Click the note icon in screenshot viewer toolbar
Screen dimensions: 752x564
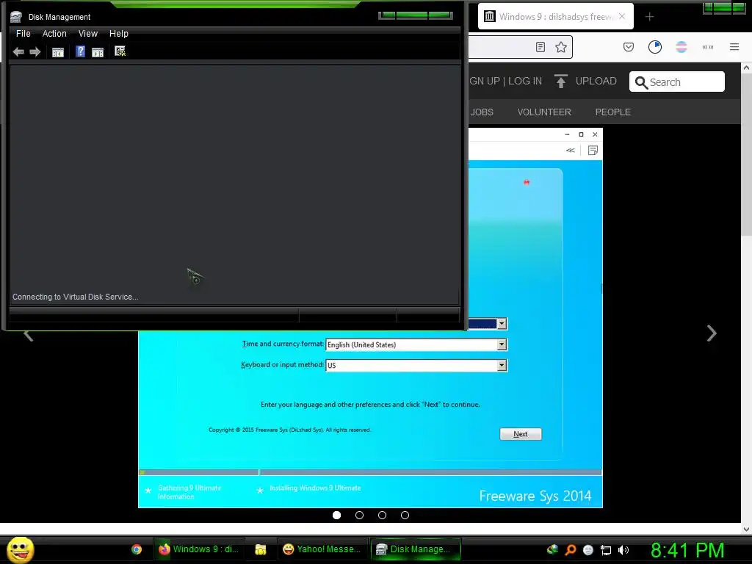click(593, 151)
